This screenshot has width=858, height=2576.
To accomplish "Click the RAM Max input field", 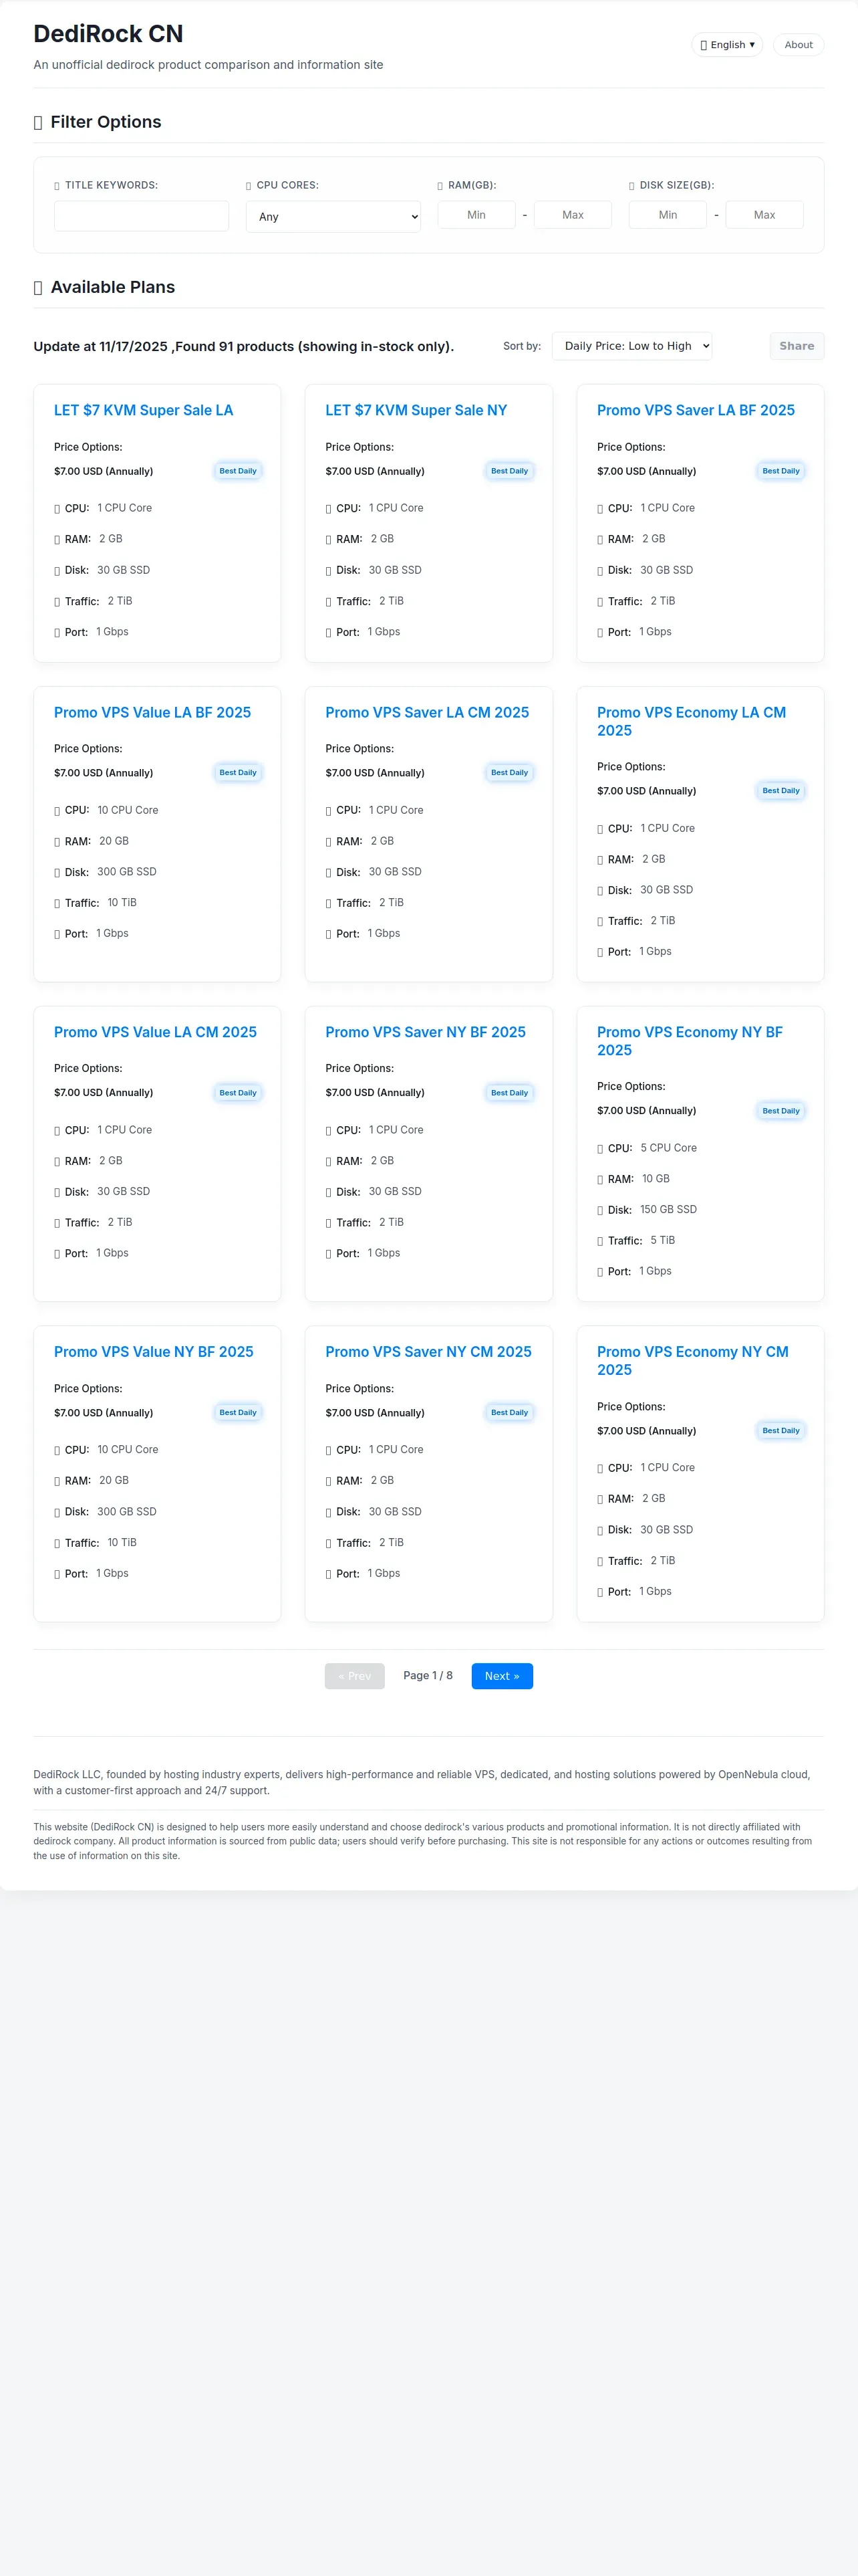I will [x=572, y=215].
